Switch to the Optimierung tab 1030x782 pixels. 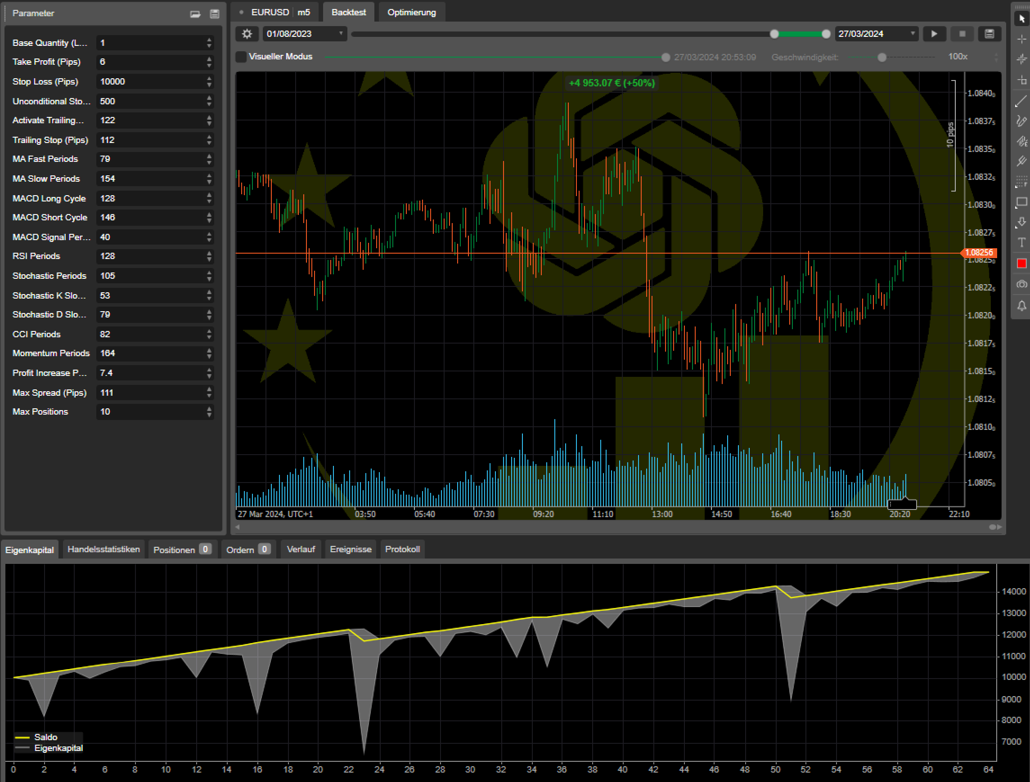tap(411, 13)
